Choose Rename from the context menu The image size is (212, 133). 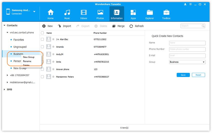point(27,61)
